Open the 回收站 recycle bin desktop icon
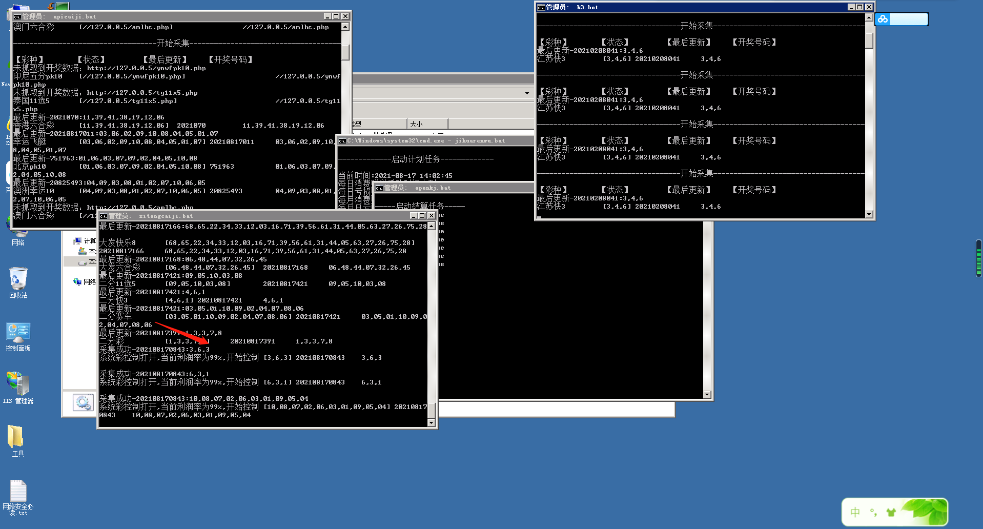983x529 pixels. point(18,280)
